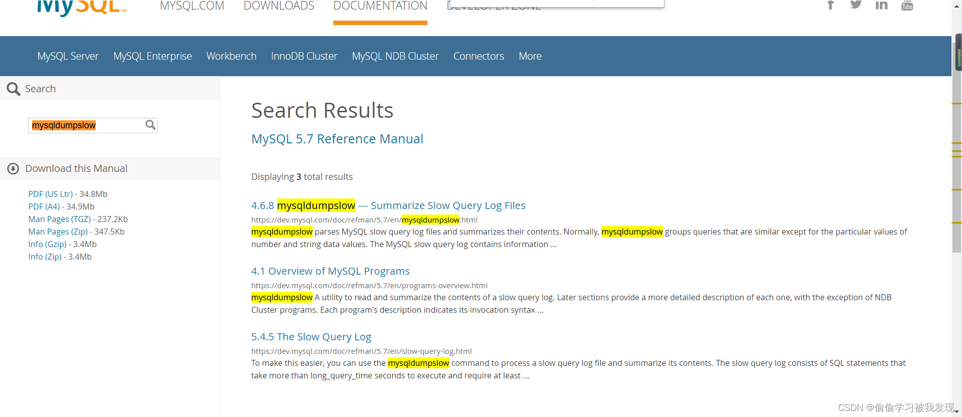The image size is (962, 417).
Task: Click the slow-query-log.html result URL
Action: [361, 351]
